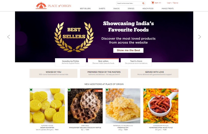
Task: Select the Goosebump Pickles banner tab
Action: (71, 62)
